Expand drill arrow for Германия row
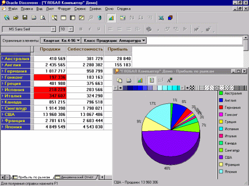Viewport: 249px width, 186px height. pos(2,71)
